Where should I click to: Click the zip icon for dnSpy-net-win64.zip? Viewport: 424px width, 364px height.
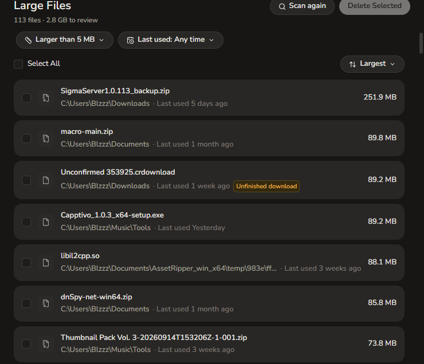coord(46,303)
